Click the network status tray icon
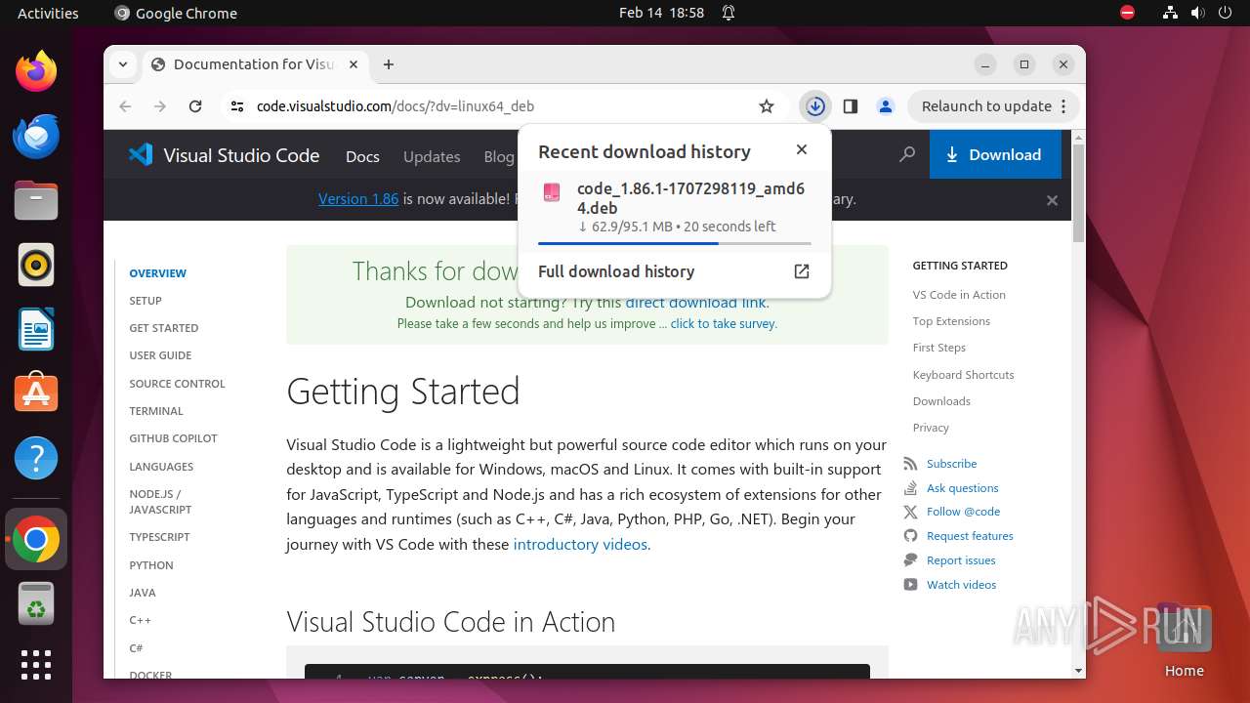The height and width of the screenshot is (703, 1250). [1170, 14]
